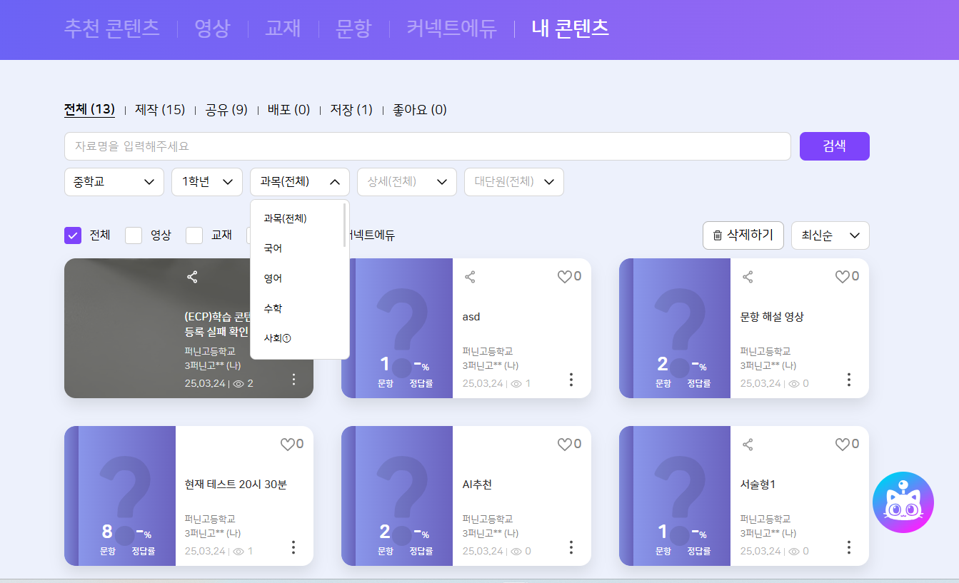Check the 교재 content type checkbox

tap(194, 235)
